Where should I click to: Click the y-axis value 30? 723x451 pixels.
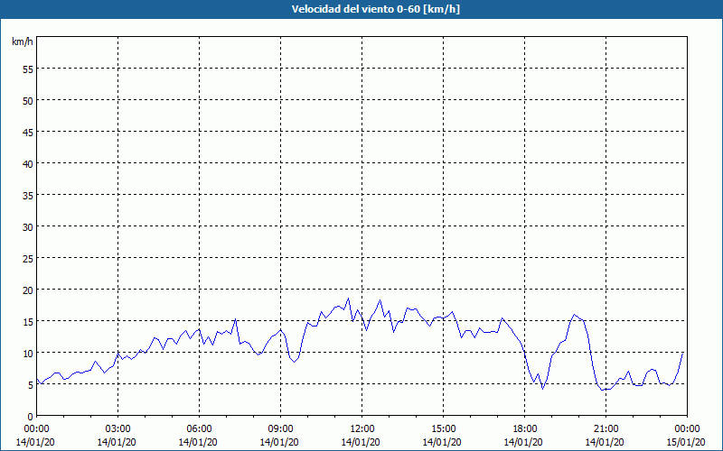[x=28, y=227]
